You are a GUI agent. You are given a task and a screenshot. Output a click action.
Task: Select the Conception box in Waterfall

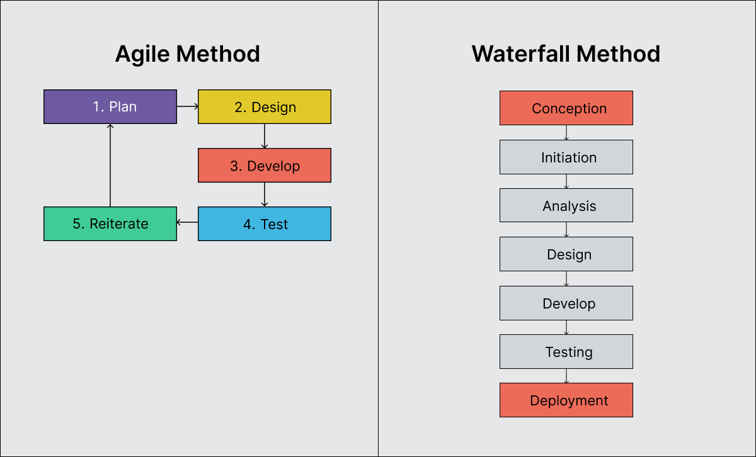click(x=566, y=108)
